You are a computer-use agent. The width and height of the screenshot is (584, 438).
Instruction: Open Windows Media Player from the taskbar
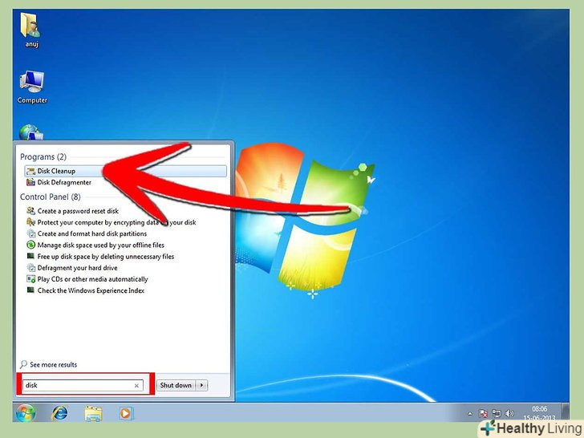click(125, 413)
